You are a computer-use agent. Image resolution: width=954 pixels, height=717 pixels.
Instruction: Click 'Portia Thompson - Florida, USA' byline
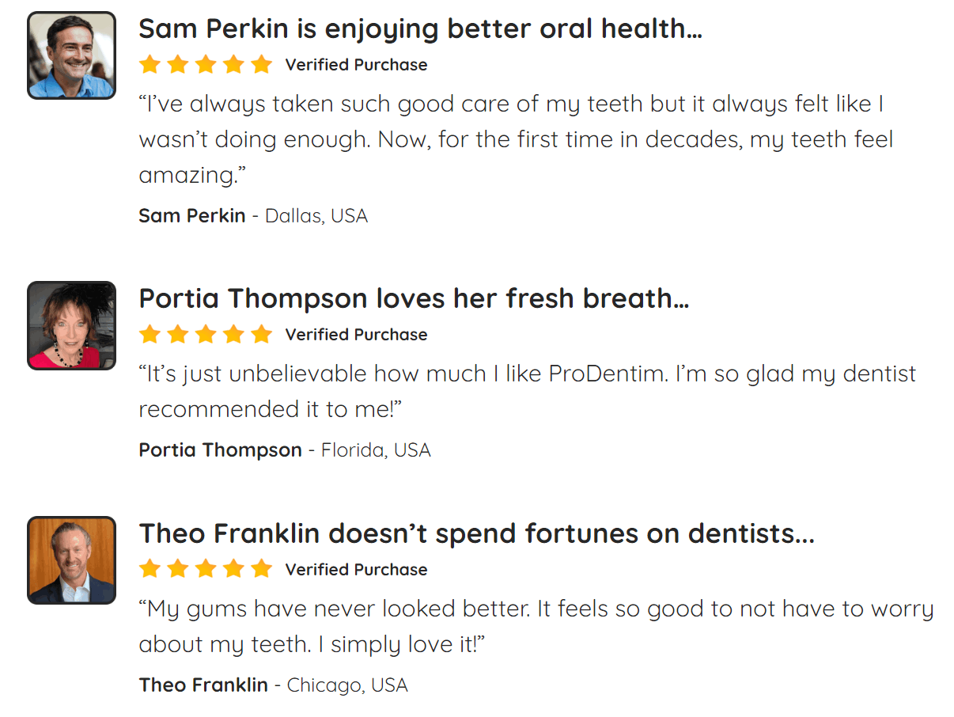point(285,450)
